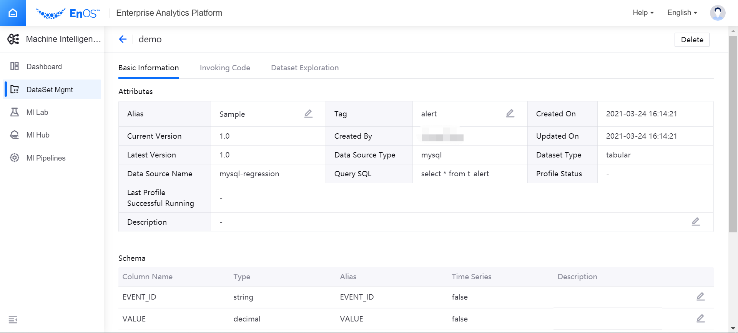Click the Delete button
738x333 pixels.
point(692,40)
